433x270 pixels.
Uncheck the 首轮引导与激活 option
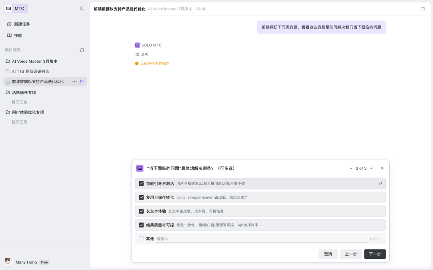point(142,183)
